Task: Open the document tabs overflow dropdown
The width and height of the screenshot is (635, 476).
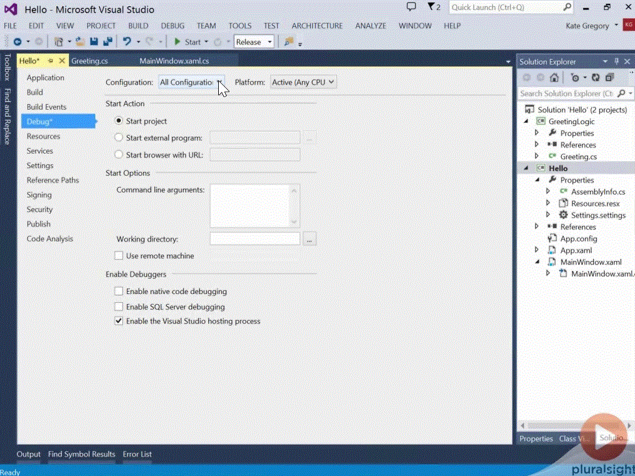Action: 508,61
